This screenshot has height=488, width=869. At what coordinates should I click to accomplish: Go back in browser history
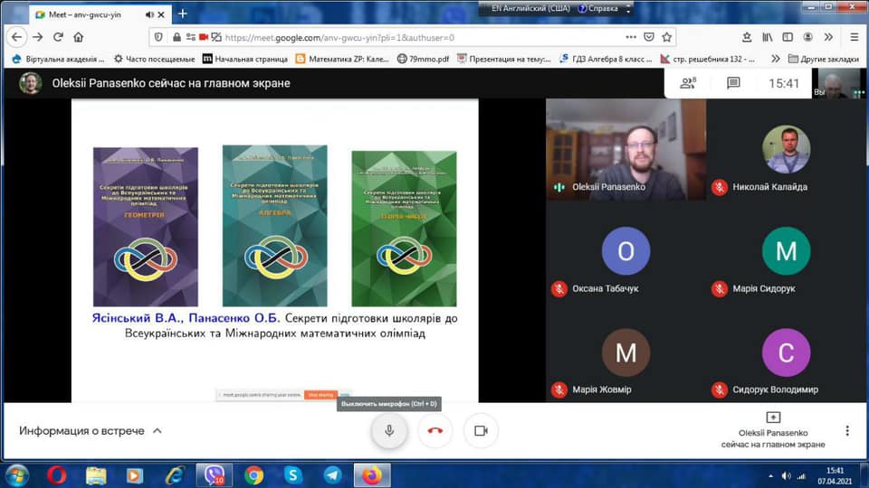click(x=16, y=37)
